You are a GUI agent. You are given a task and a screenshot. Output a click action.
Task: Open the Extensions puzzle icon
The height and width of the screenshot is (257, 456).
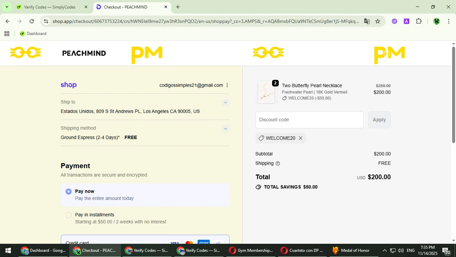[419, 21]
